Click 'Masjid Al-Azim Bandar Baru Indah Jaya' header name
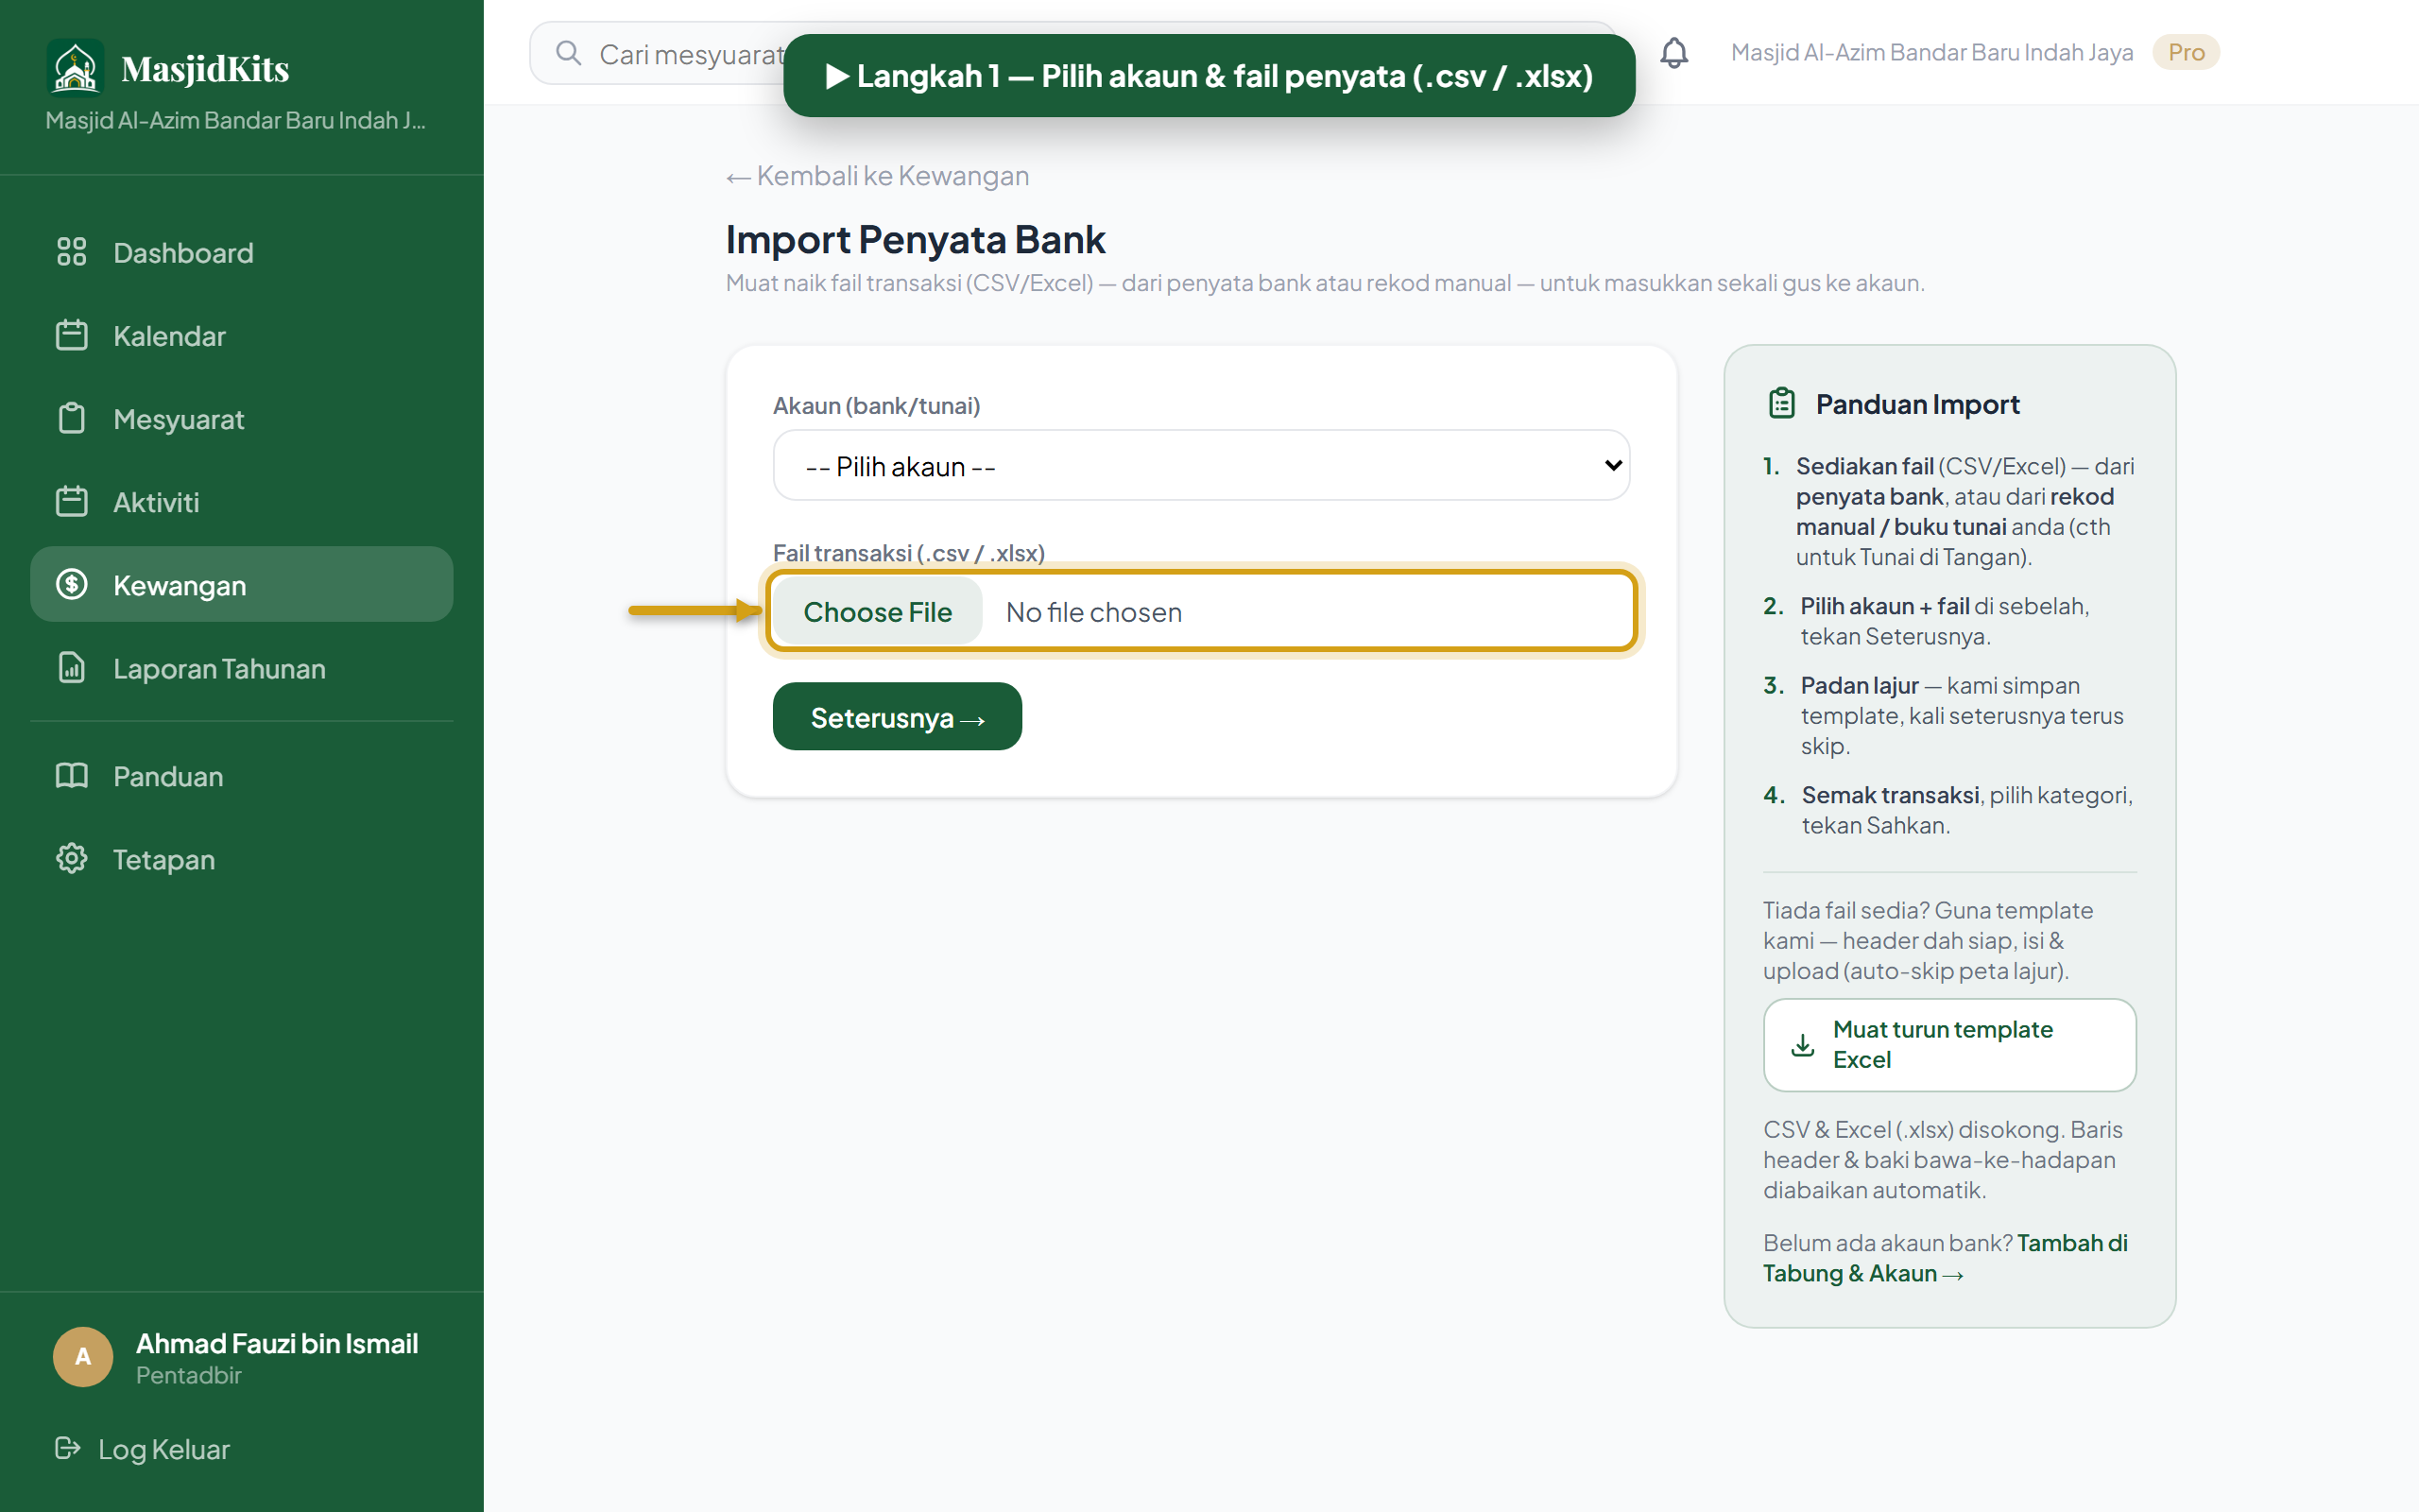The image size is (2419, 1512). click(x=1931, y=52)
